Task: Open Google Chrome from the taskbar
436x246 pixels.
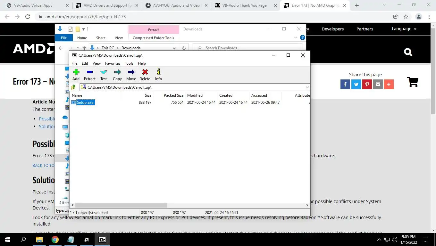Action: click(x=55, y=240)
